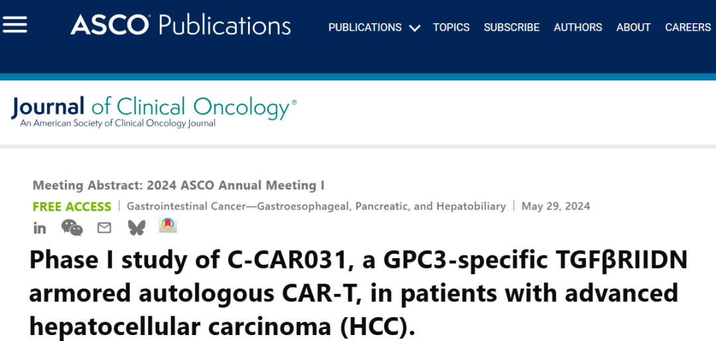The width and height of the screenshot is (716, 341).
Task: Expand the PUBLICATIONS dropdown menu
Action: coord(365,27)
